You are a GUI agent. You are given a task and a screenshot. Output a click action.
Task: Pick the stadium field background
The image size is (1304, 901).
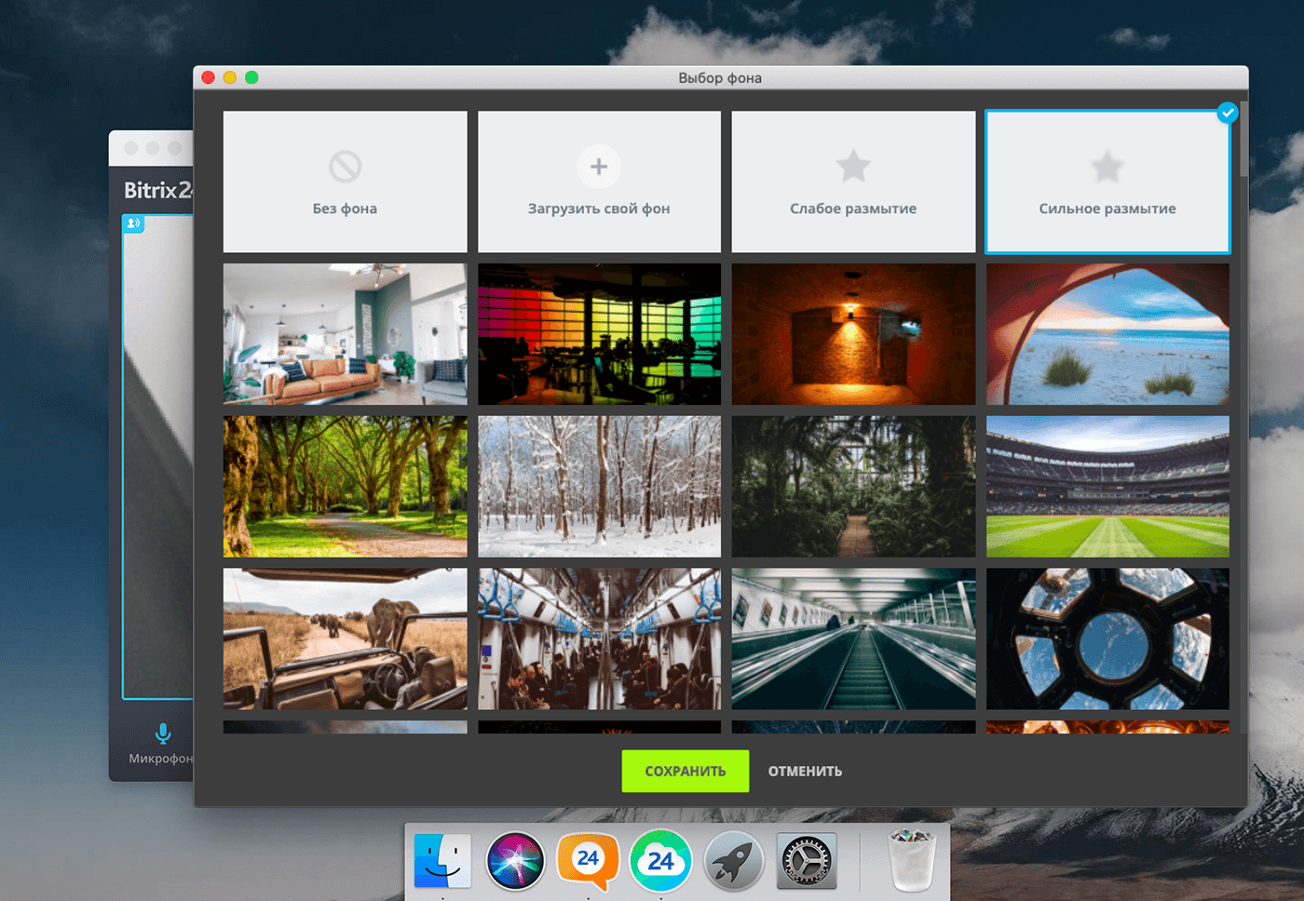click(x=1107, y=487)
